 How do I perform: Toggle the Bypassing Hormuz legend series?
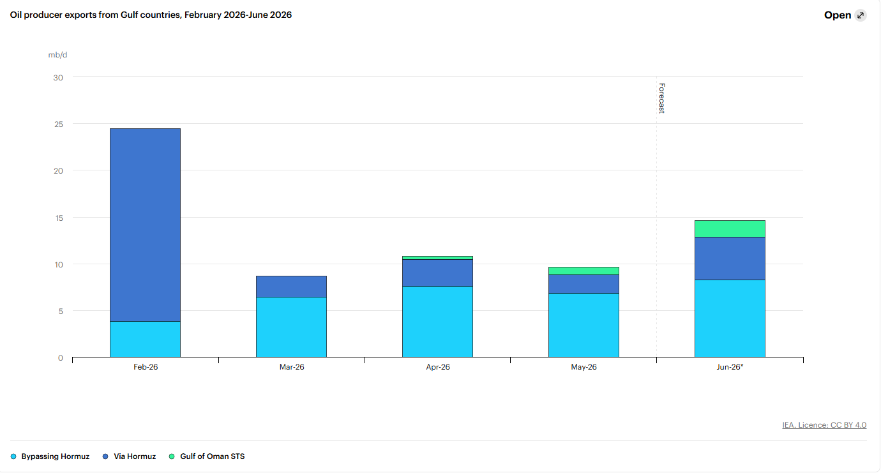pos(50,456)
